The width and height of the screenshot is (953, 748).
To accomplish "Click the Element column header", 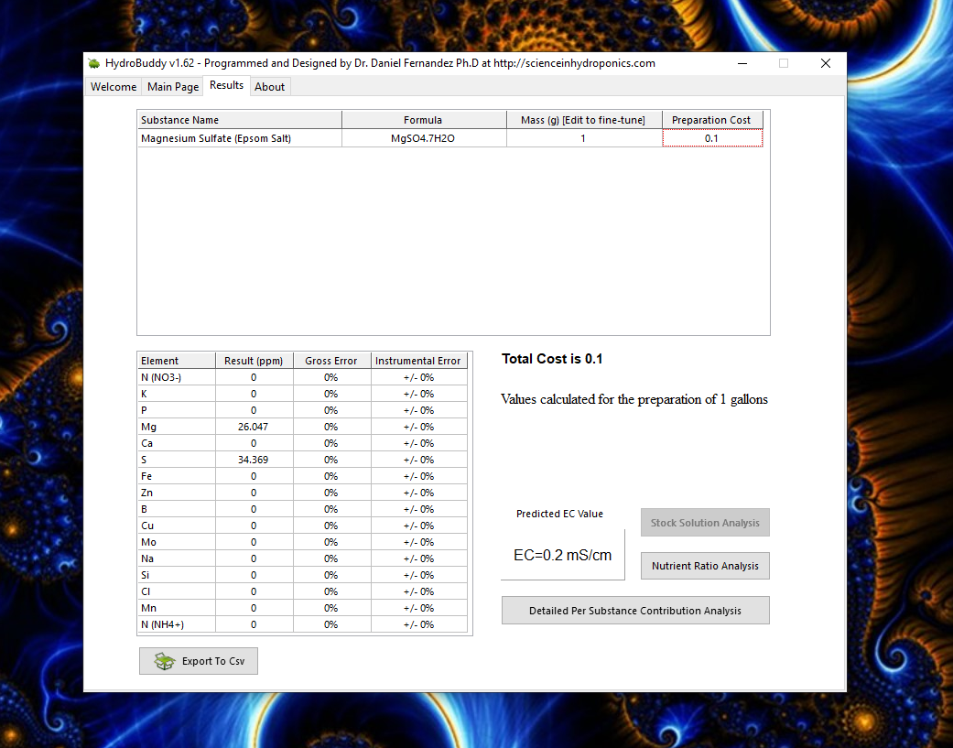I will 177,361.
